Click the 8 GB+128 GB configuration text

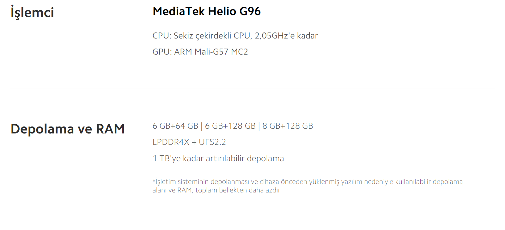click(288, 126)
